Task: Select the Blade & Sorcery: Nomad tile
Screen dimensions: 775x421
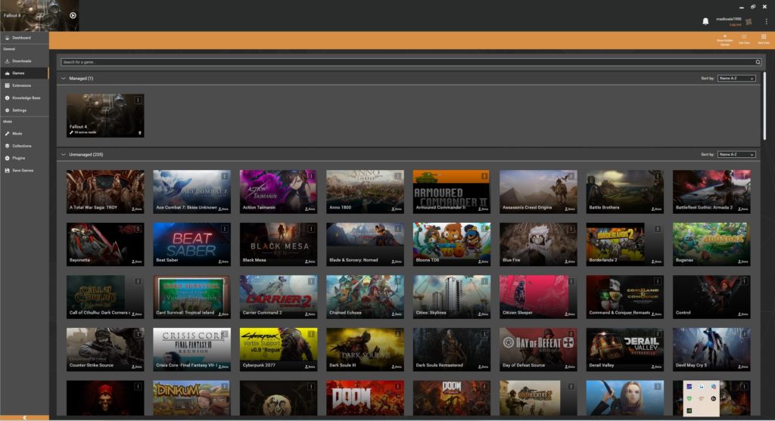Action: pyautogui.click(x=365, y=244)
